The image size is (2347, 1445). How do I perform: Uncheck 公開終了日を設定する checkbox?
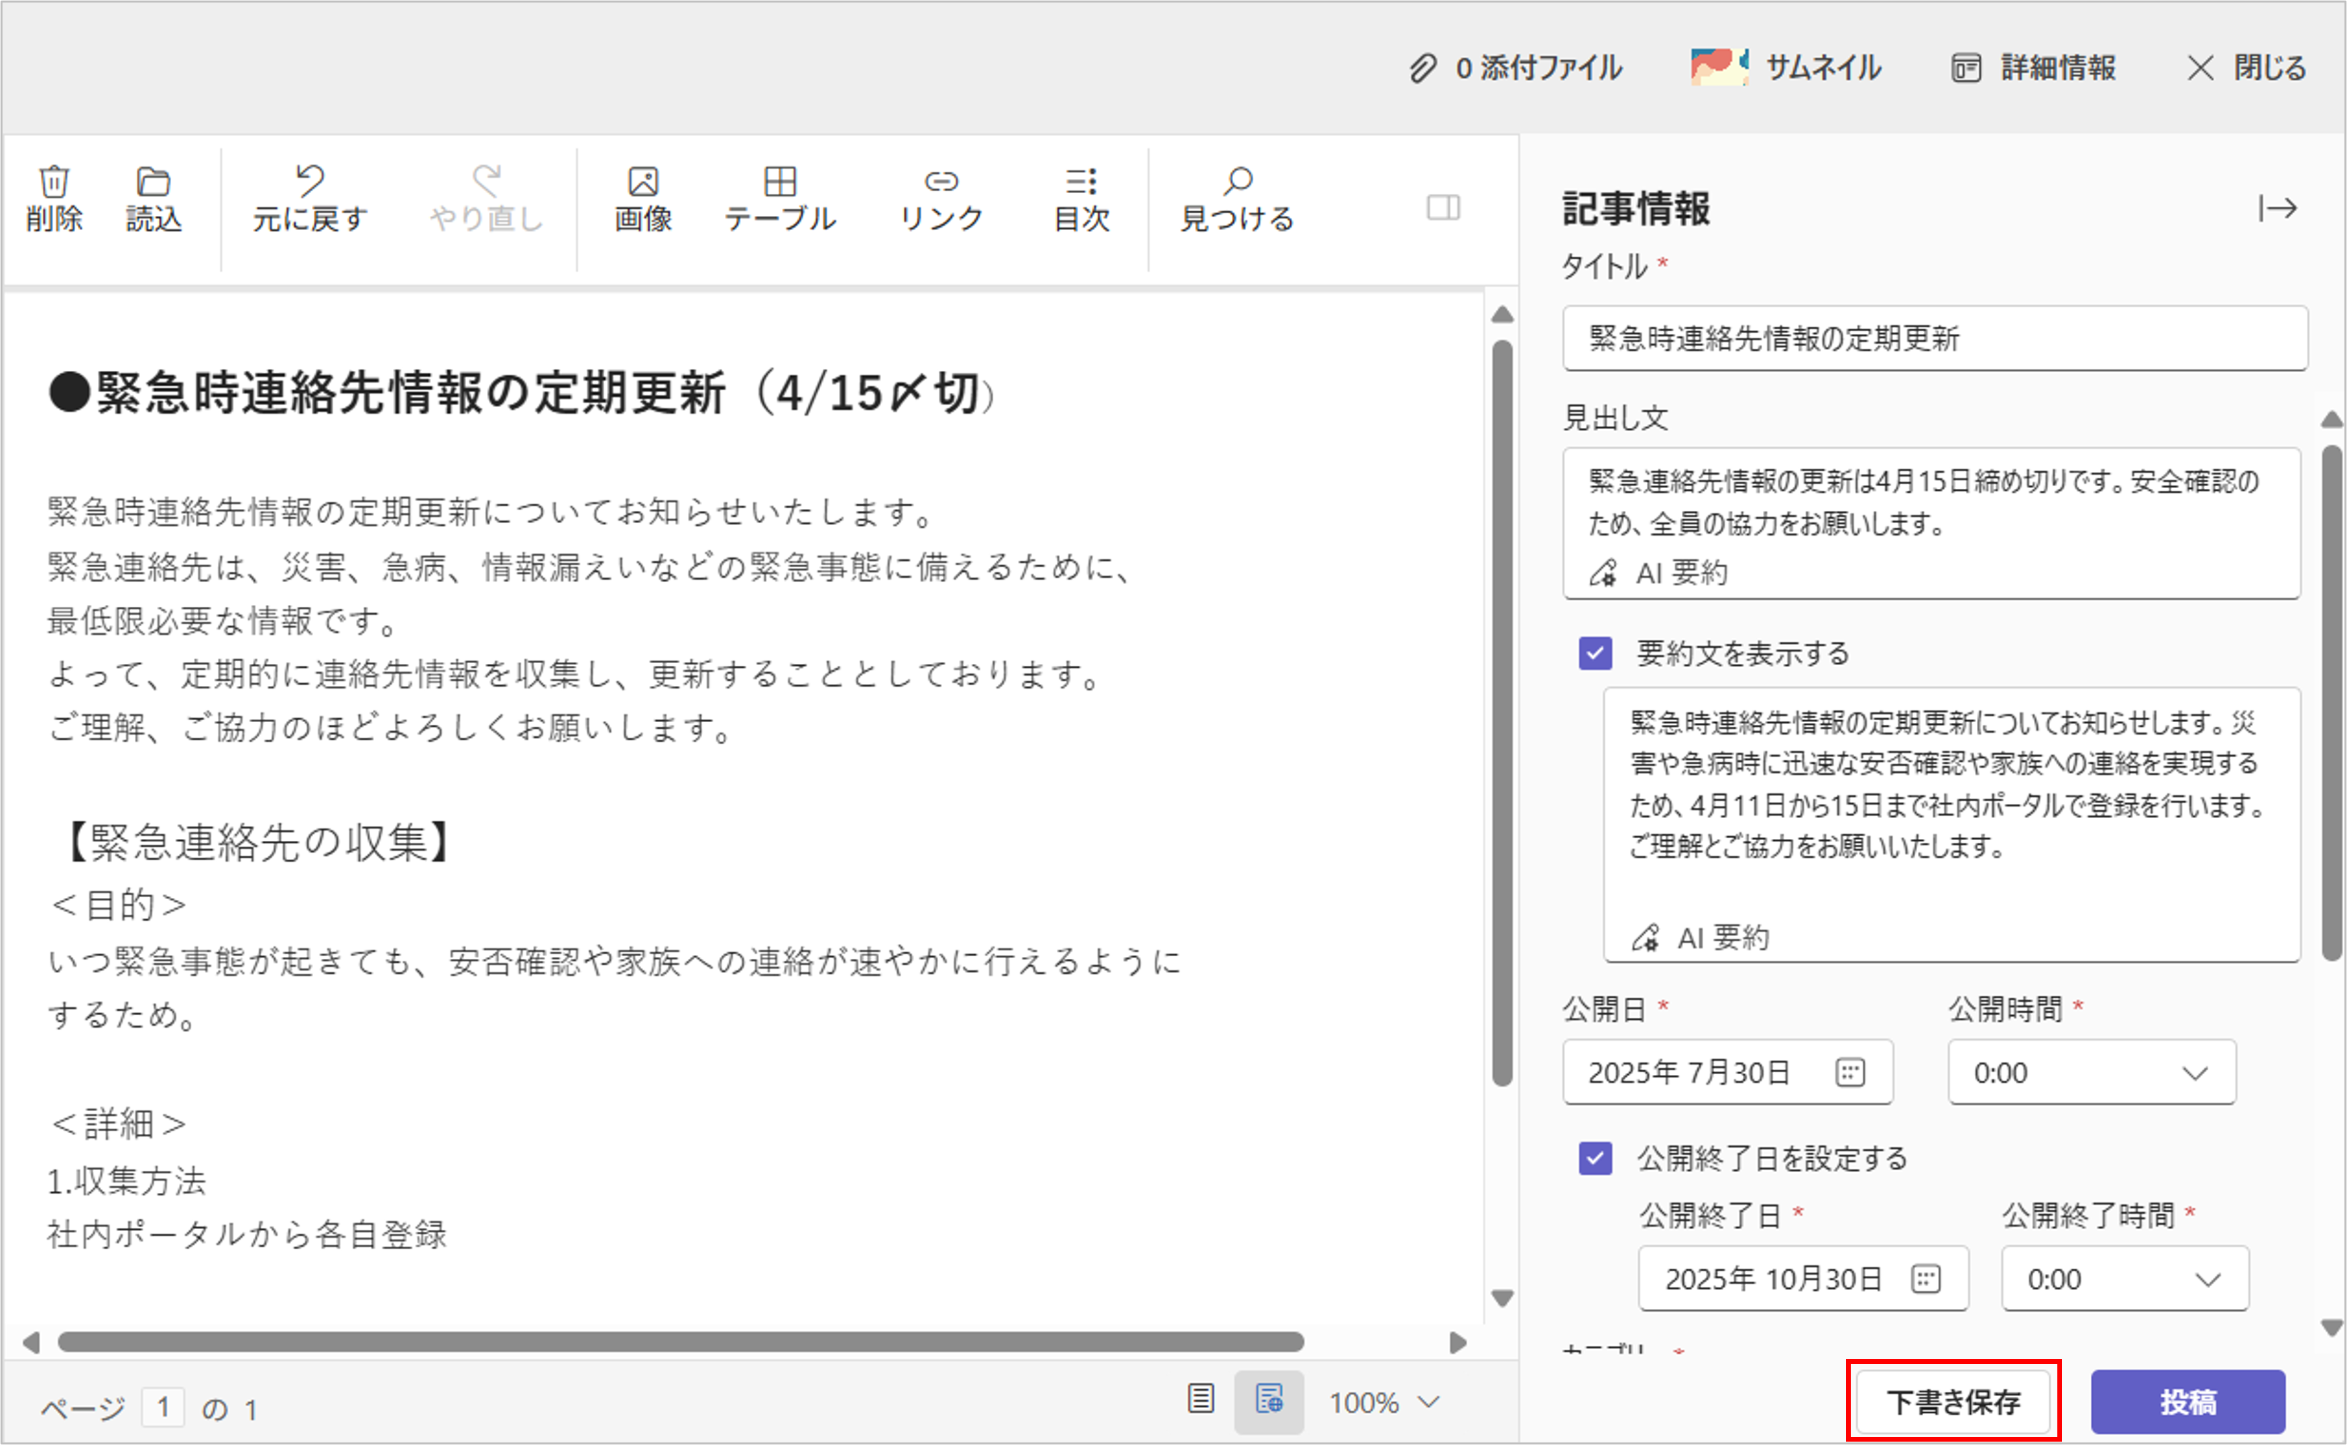[1595, 1158]
